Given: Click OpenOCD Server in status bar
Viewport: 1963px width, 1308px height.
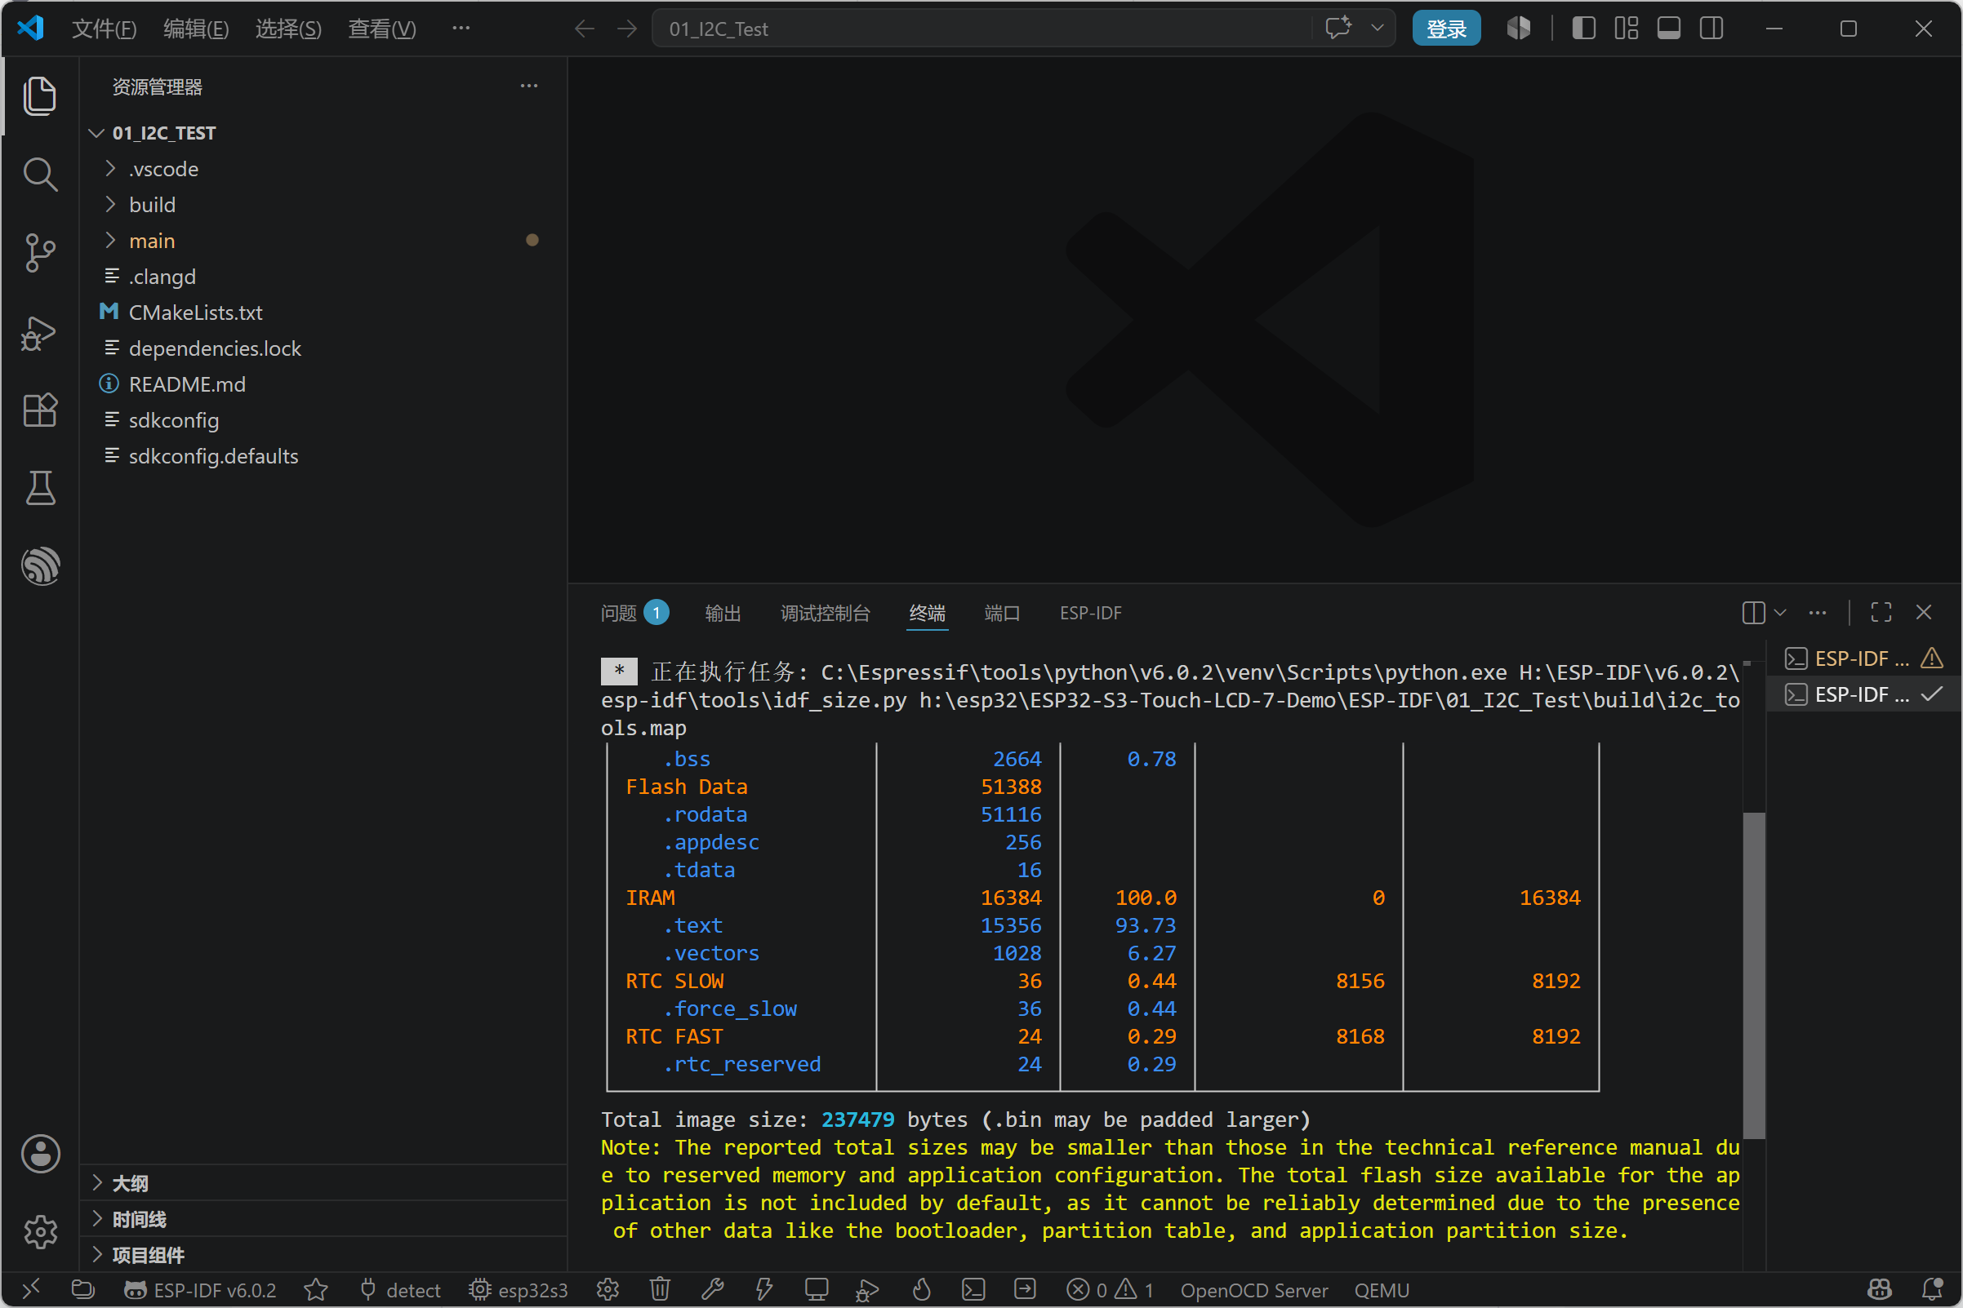Looking at the screenshot, I should [1253, 1291].
